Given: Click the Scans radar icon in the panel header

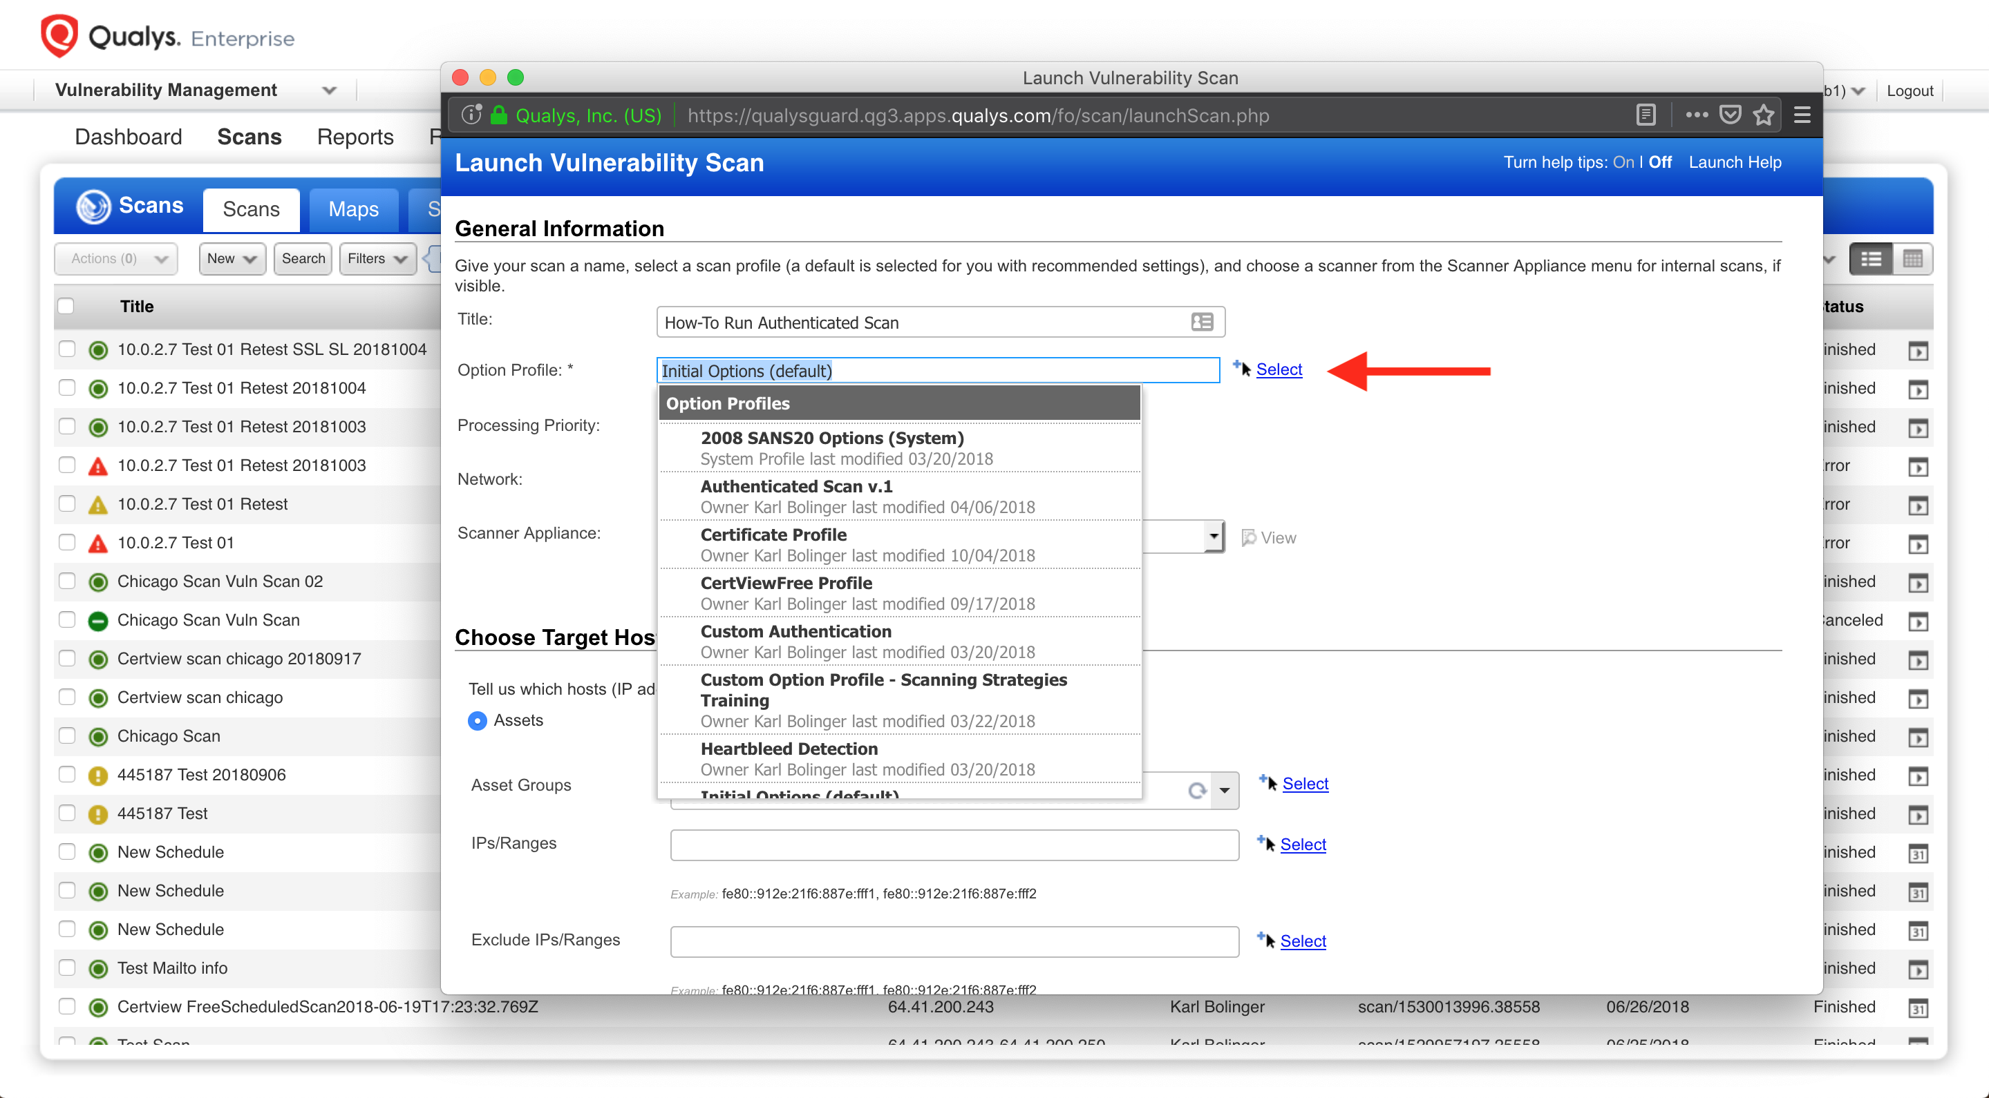Looking at the screenshot, I should tap(93, 205).
